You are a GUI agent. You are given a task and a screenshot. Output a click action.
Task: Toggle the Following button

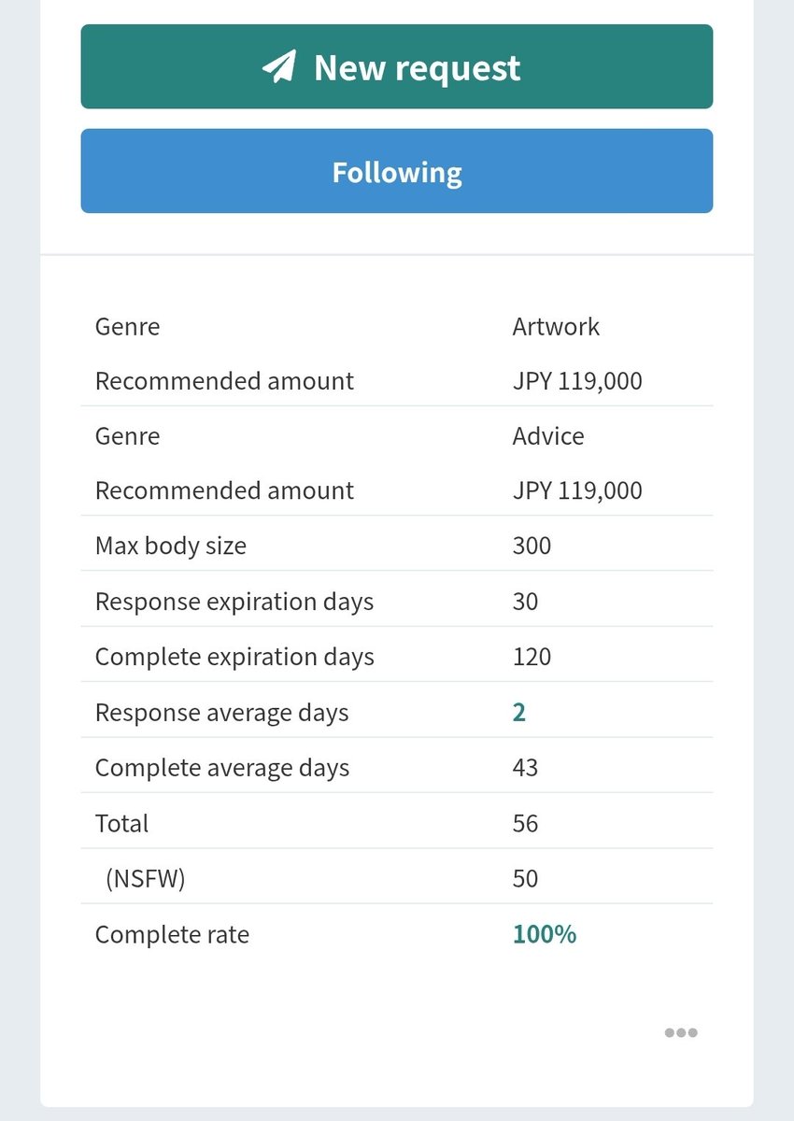tap(397, 171)
